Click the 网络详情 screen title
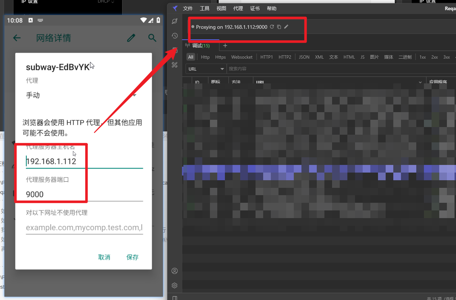This screenshot has height=300, width=456. [x=54, y=38]
